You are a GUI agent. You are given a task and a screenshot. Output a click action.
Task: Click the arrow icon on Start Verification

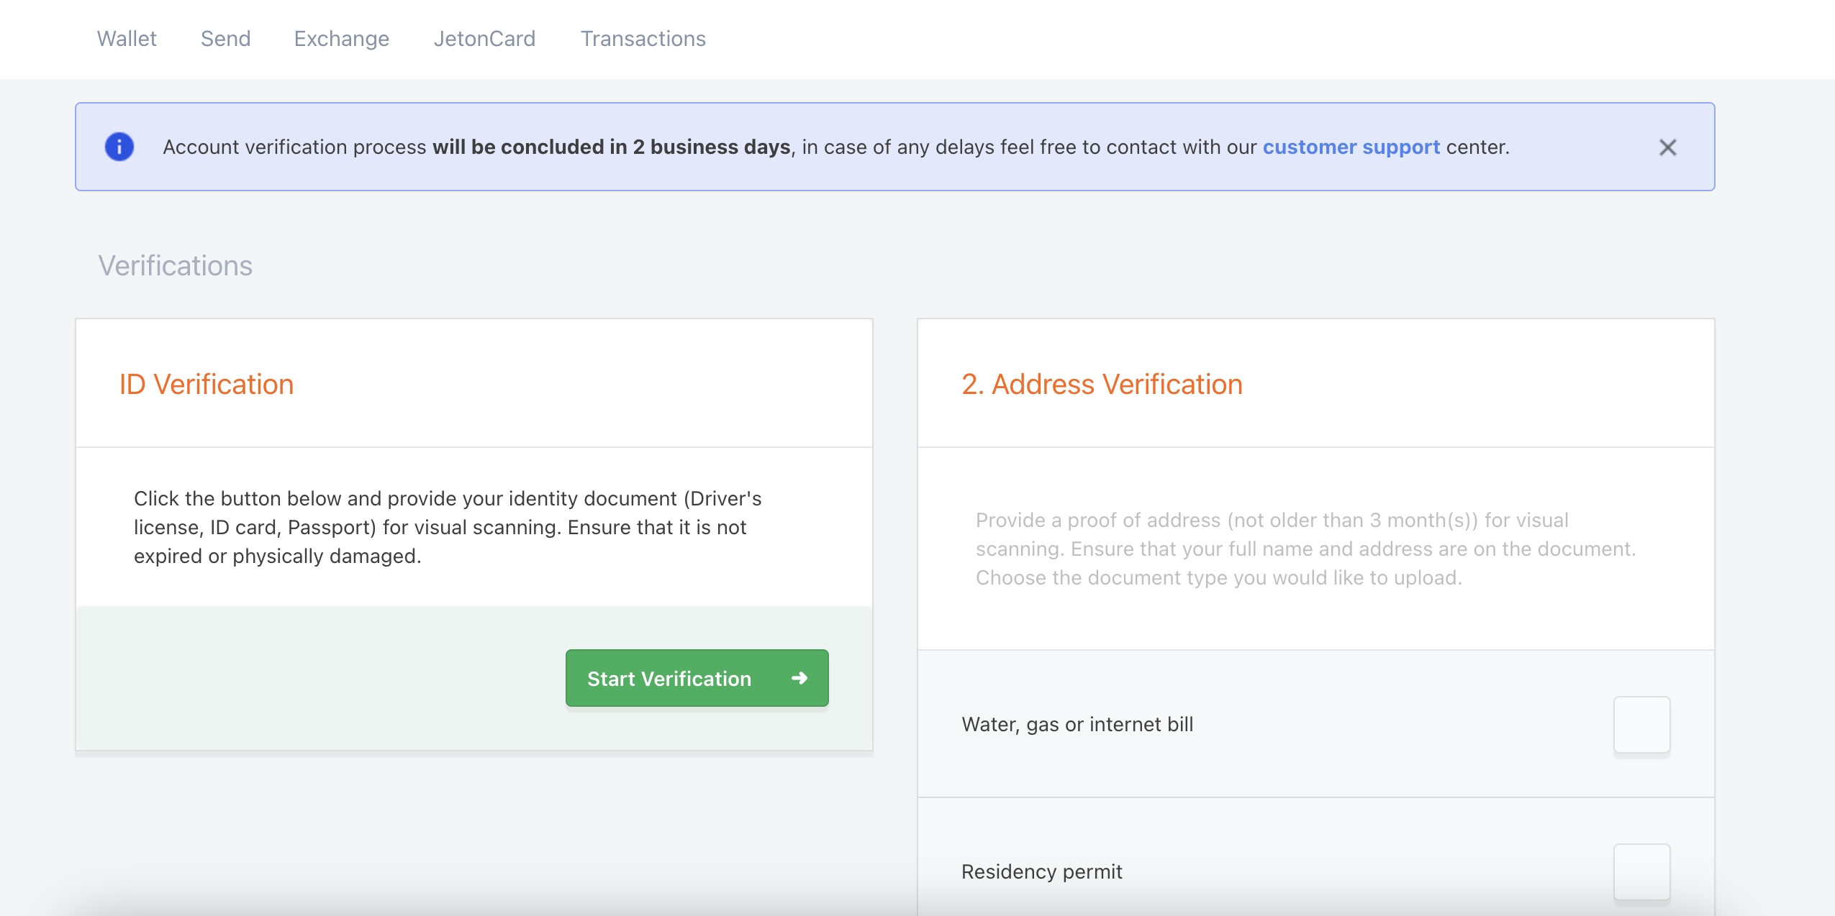pos(799,678)
